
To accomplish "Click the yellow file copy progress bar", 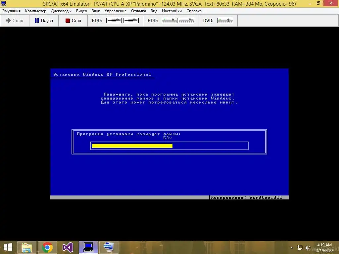I will tap(132, 146).
